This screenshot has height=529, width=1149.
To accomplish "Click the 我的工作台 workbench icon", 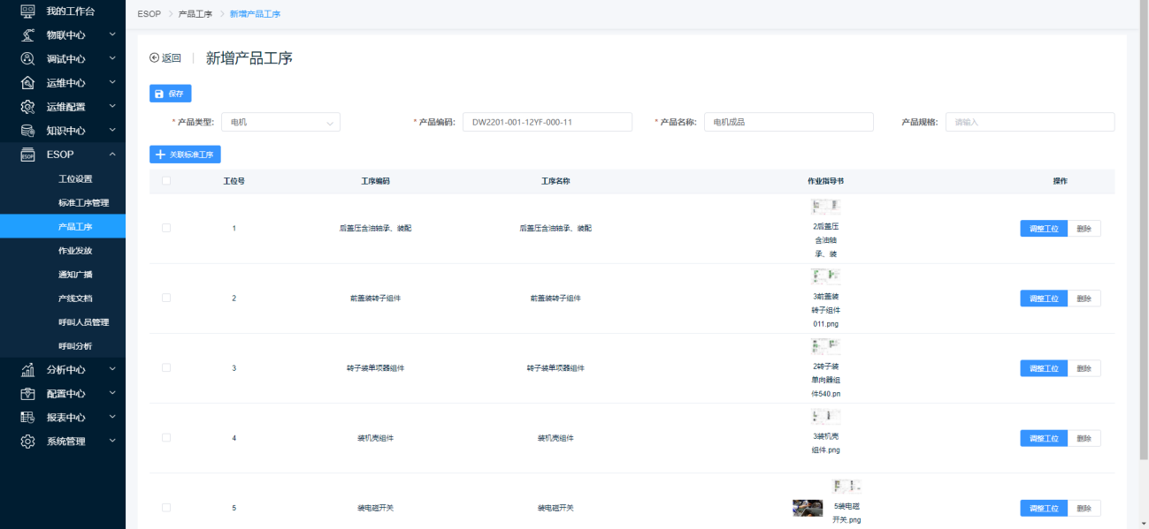I will (27, 11).
